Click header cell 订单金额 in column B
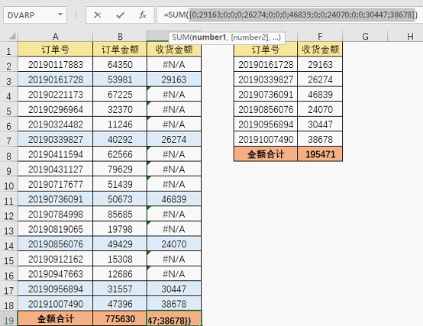Screen dimensions: 423x326 point(120,50)
